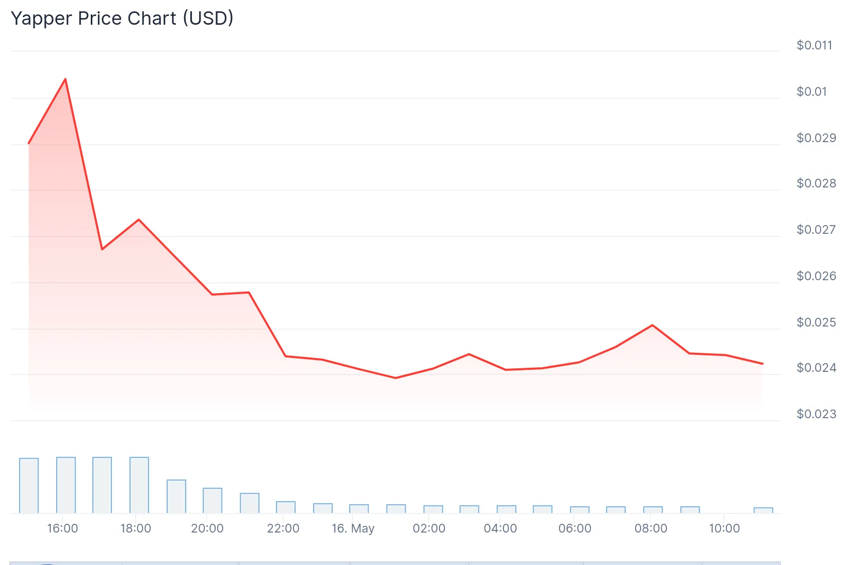Click the 22:00 time axis label
Viewport: 848px width, 565px height.
[x=283, y=528]
